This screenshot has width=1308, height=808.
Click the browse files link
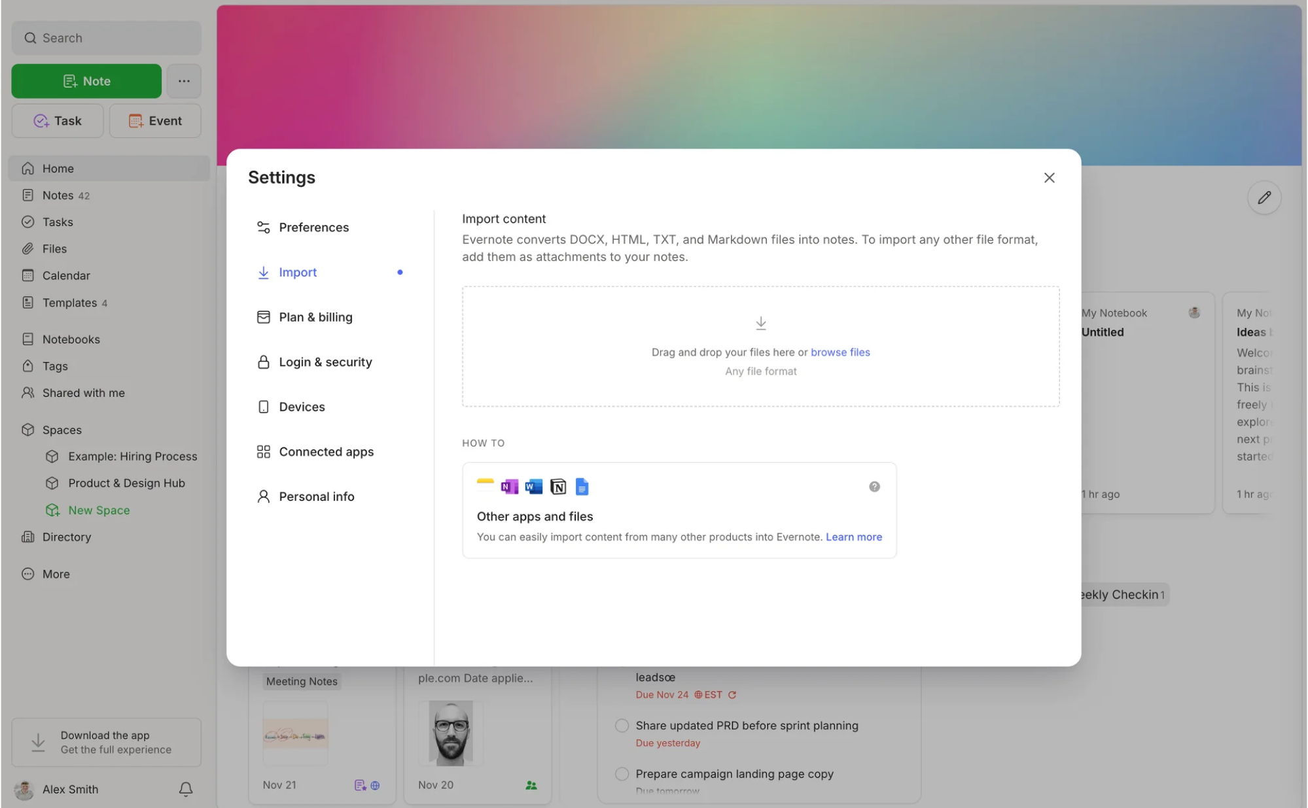coord(840,352)
